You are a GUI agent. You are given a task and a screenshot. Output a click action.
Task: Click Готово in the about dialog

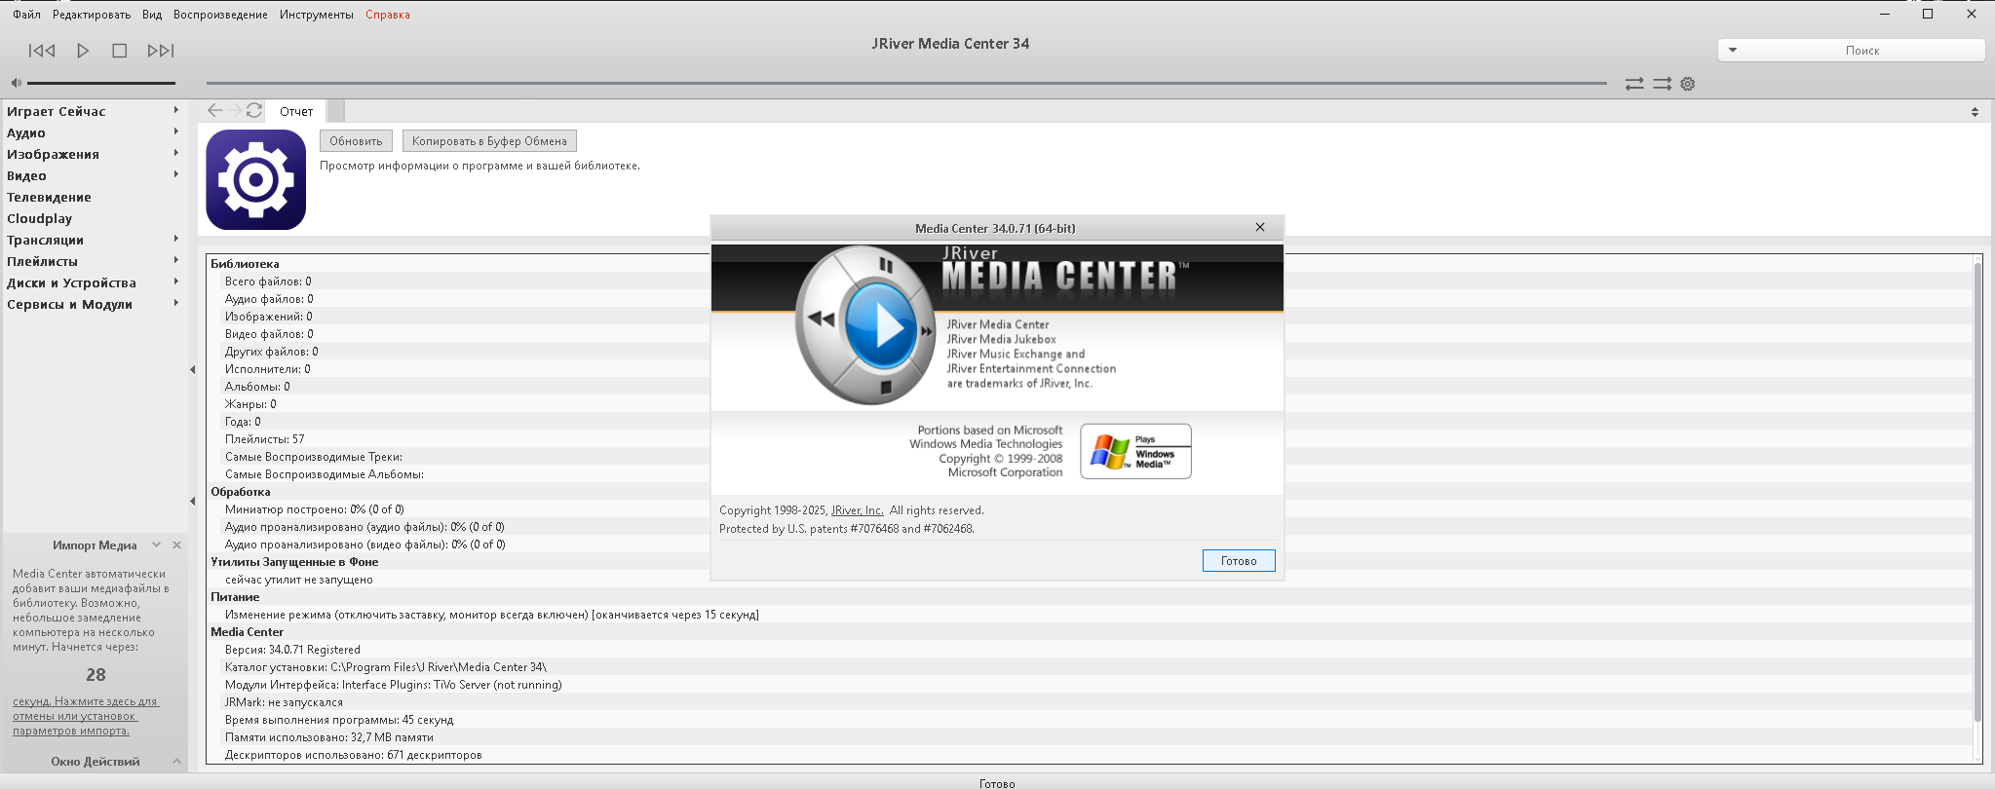coord(1238,561)
